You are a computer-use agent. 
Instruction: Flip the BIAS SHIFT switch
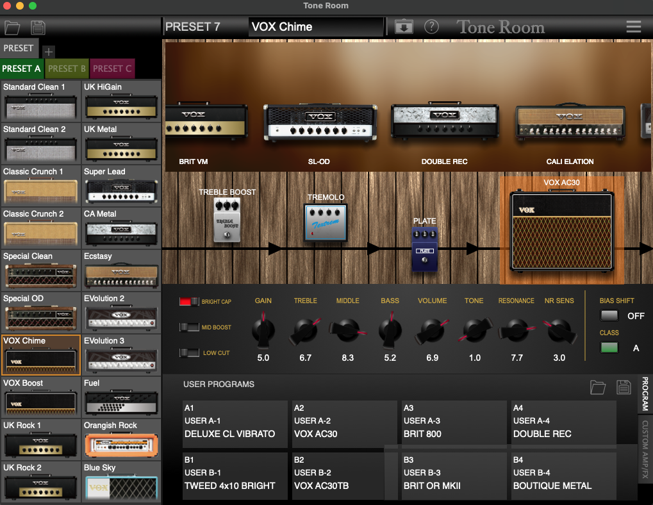click(x=609, y=315)
